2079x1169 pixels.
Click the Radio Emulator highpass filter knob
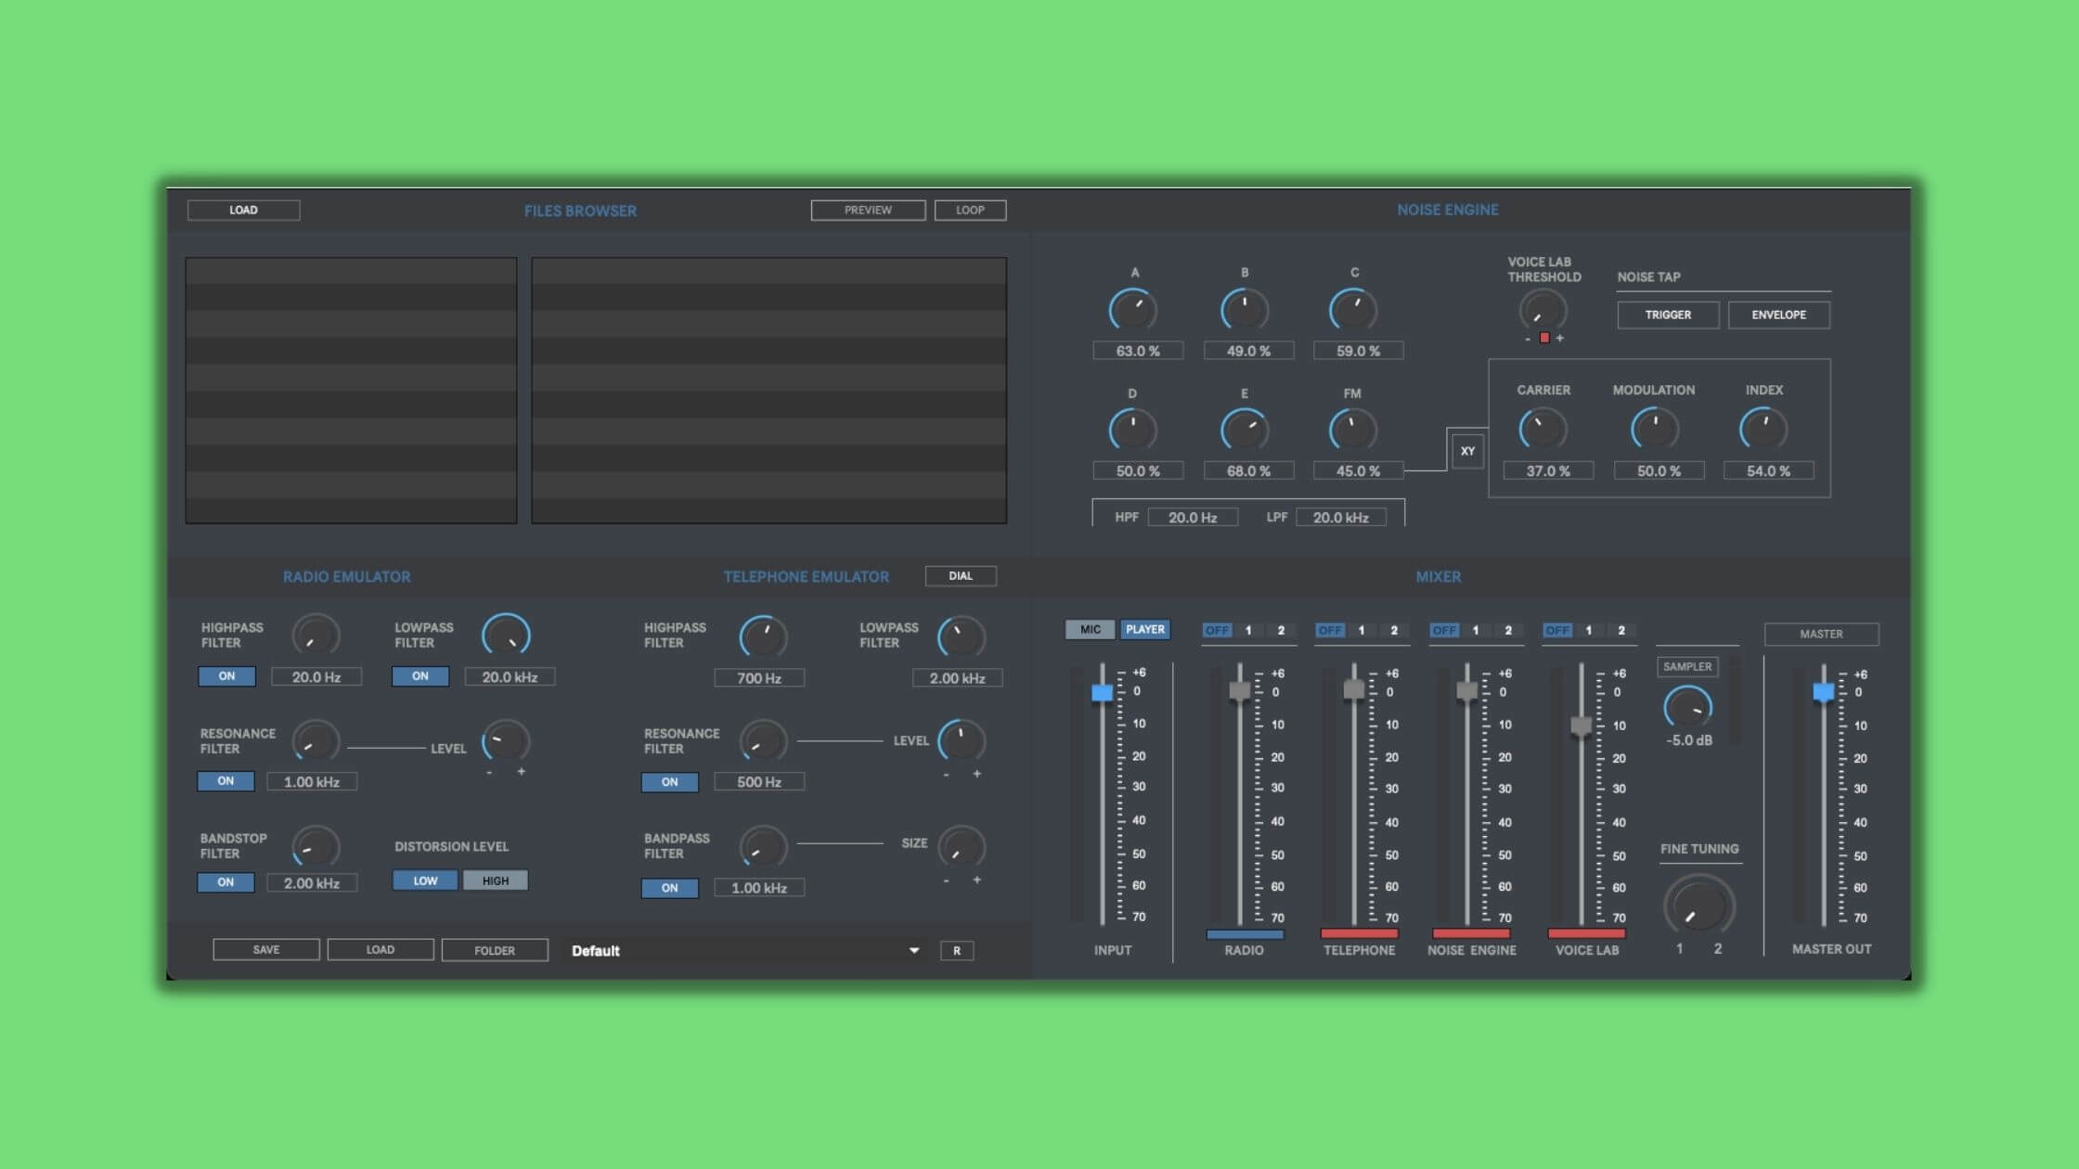tap(316, 636)
